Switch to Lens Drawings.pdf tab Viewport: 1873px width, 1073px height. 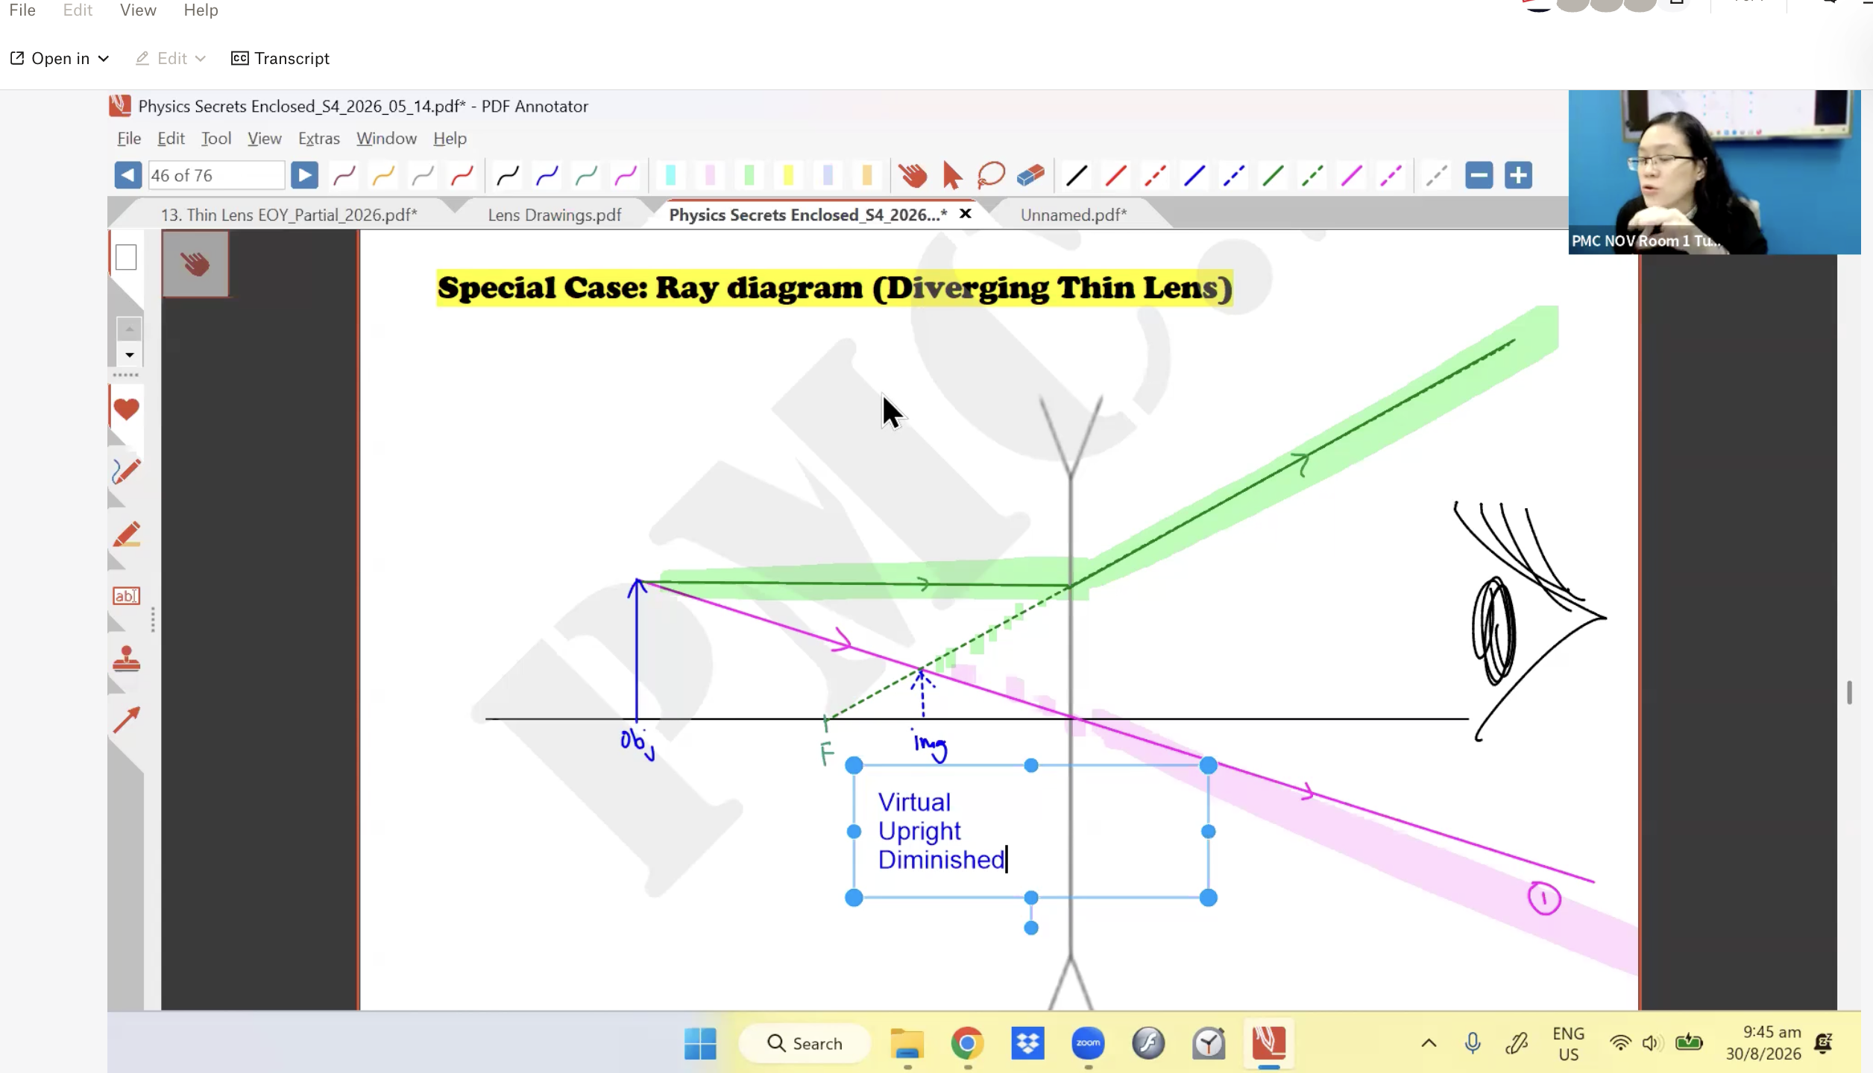click(554, 215)
